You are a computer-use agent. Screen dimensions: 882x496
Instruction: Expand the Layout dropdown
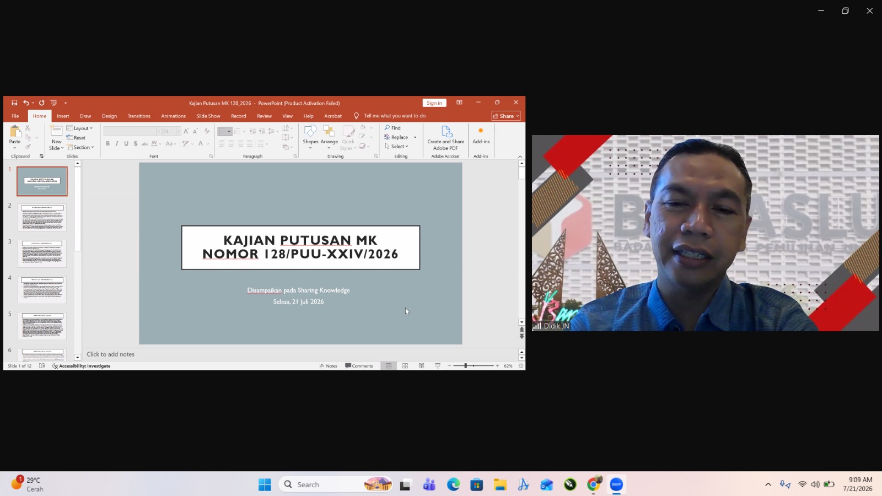click(x=79, y=128)
